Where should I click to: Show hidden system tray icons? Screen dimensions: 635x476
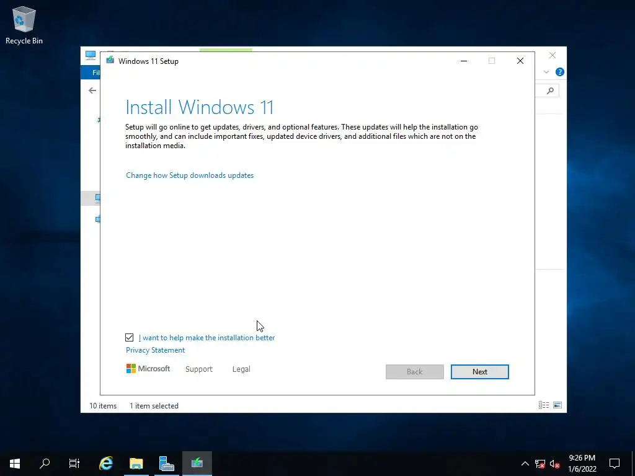pos(525,464)
